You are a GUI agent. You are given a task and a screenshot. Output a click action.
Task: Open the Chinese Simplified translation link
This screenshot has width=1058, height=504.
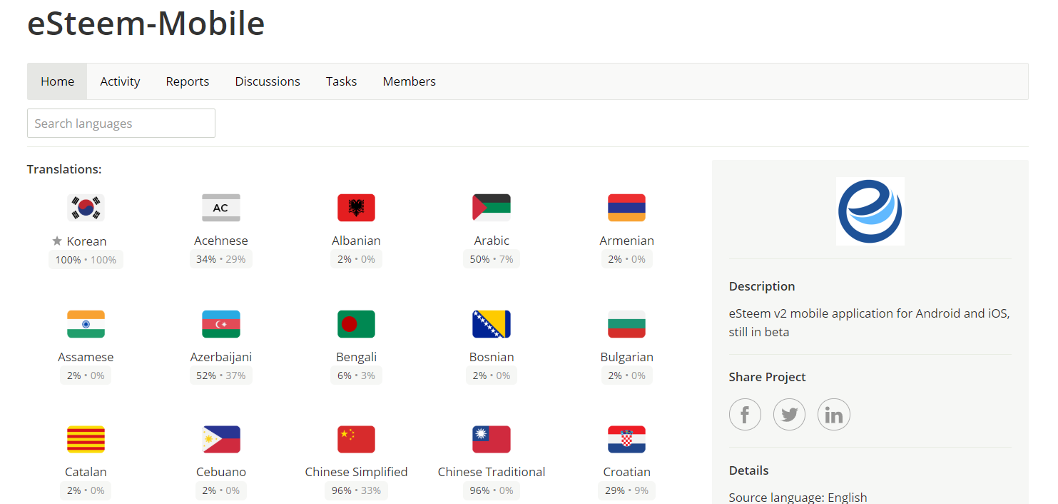(356, 472)
